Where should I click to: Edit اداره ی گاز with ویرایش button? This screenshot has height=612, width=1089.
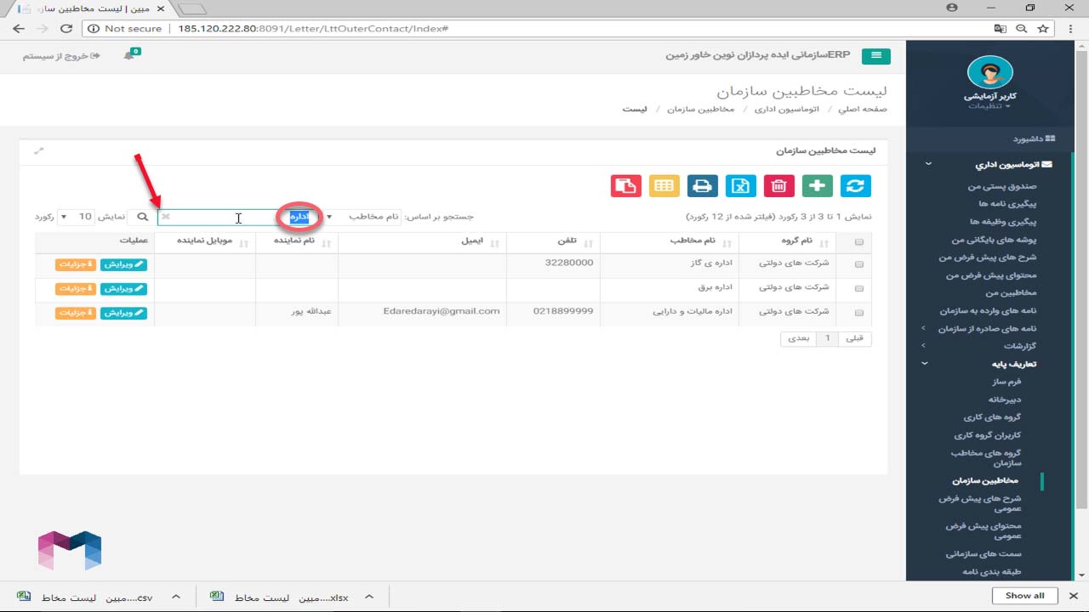click(x=124, y=264)
